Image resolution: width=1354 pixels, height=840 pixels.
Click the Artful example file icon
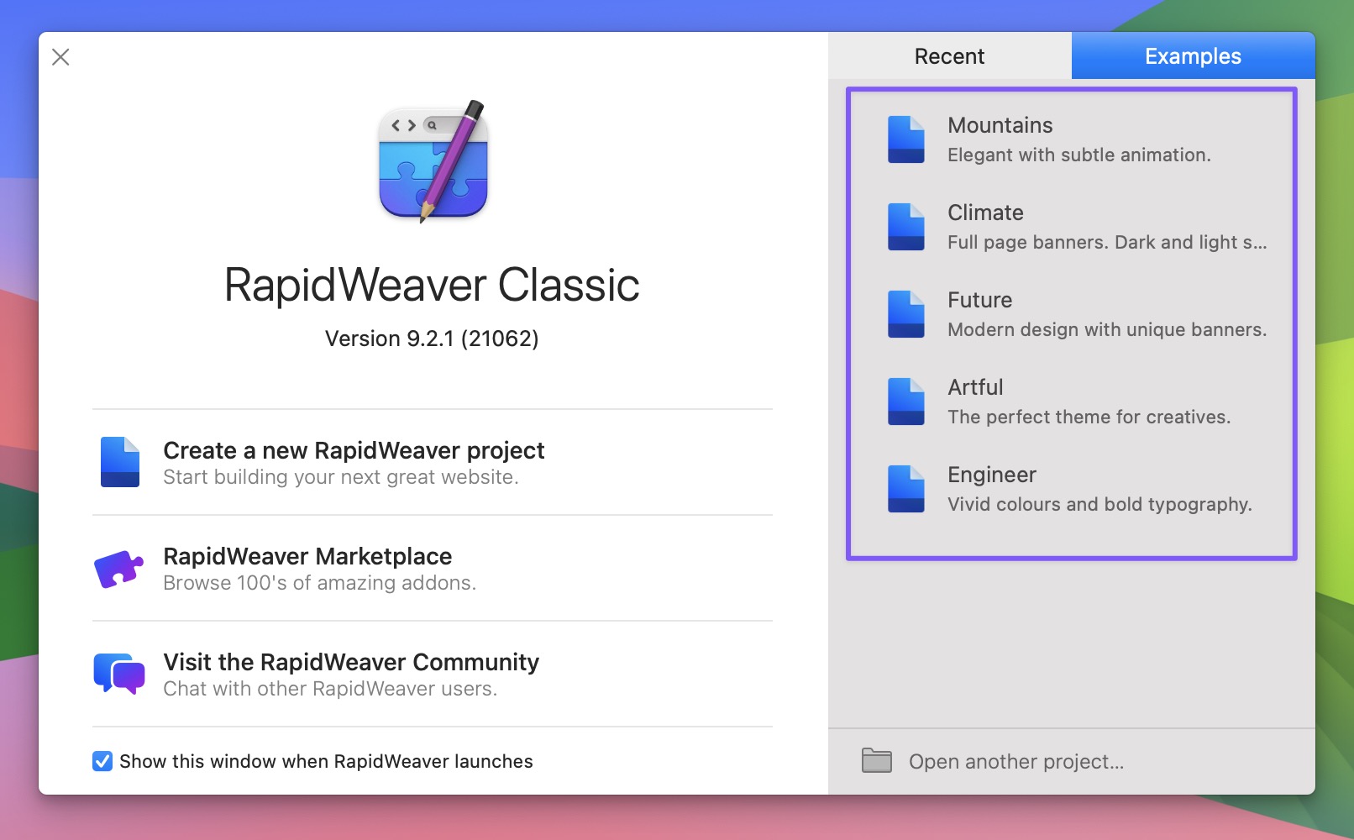pos(905,402)
